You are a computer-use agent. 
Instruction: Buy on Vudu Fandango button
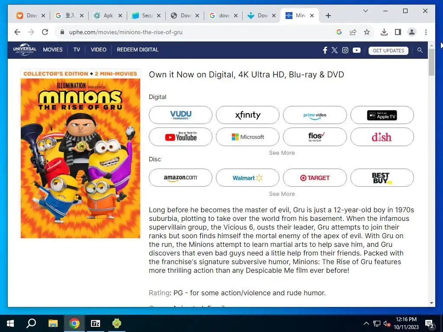tap(180, 115)
